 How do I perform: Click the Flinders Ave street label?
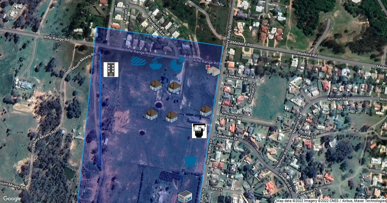click(x=237, y=78)
